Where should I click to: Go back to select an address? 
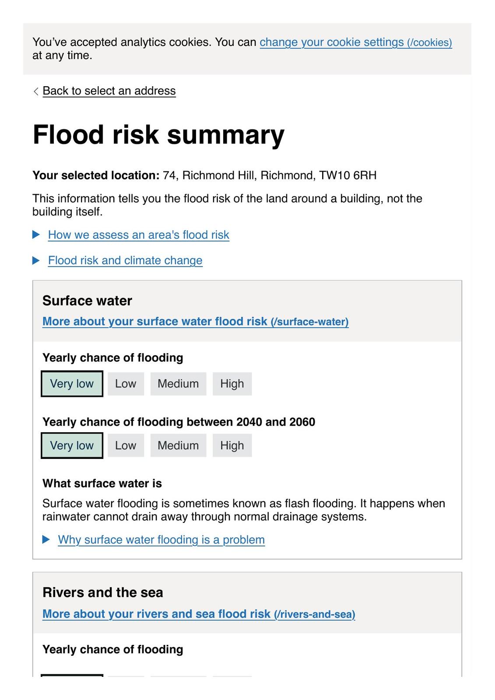pyautogui.click(x=109, y=91)
